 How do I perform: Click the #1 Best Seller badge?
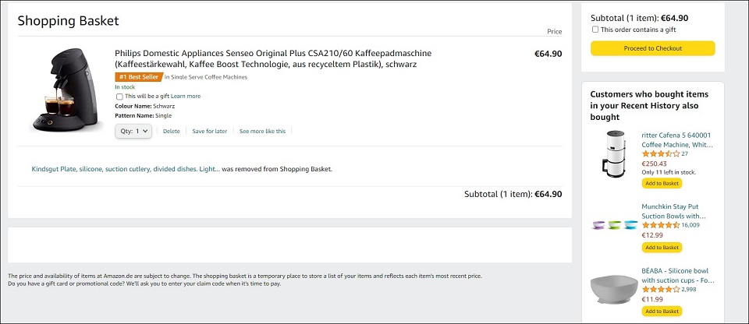139,77
